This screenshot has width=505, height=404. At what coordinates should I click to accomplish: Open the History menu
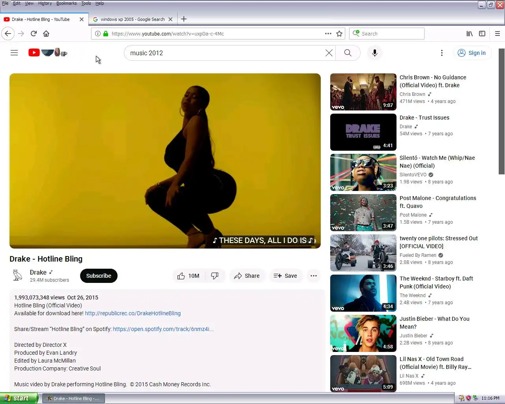point(45,3)
